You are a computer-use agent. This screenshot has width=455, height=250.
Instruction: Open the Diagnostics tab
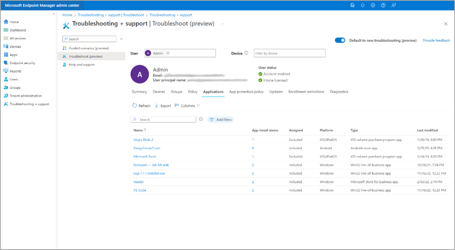339,92
